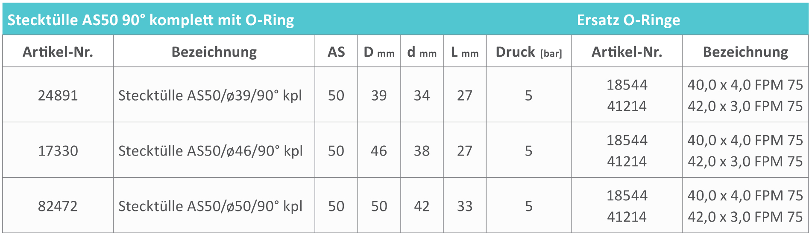Select the 'Stecktülle AS50/ø50/90° kpl' cell
This screenshot has height=234, width=812.
coord(210,206)
